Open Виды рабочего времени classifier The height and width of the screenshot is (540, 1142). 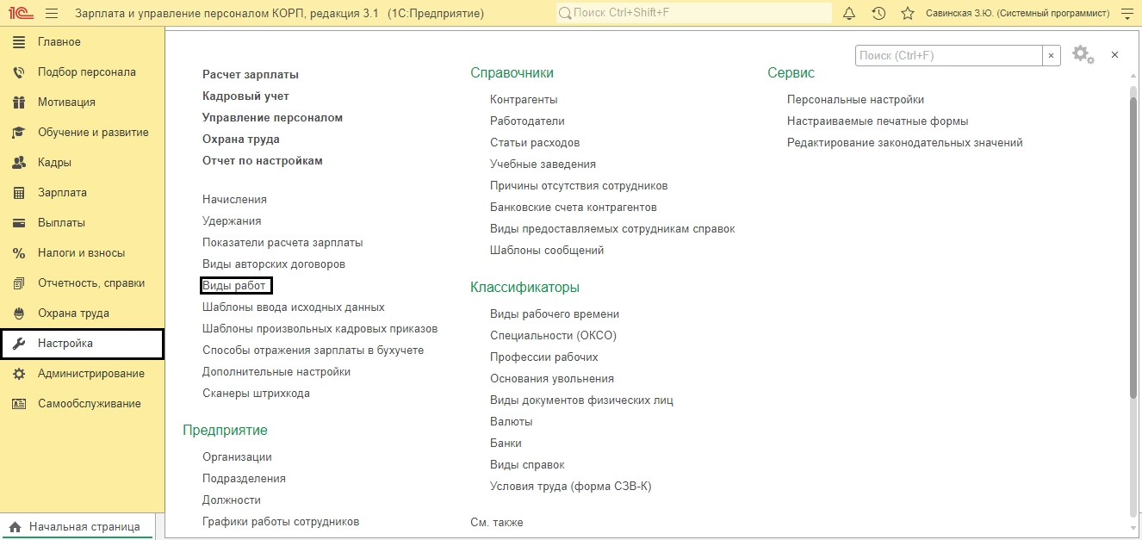555,314
